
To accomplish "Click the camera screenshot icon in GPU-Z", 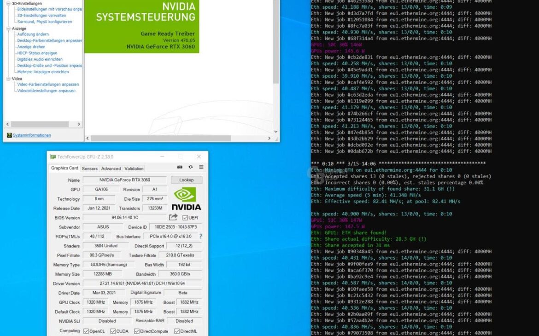I will tap(180, 168).
